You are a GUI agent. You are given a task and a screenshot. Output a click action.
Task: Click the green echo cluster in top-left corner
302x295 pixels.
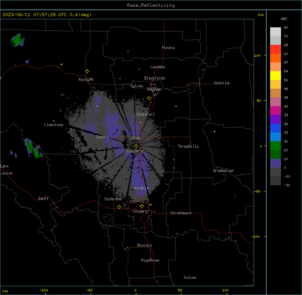point(17,40)
